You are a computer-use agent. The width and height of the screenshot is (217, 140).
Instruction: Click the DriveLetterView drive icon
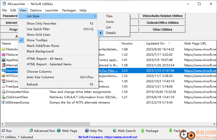tap(4, 92)
